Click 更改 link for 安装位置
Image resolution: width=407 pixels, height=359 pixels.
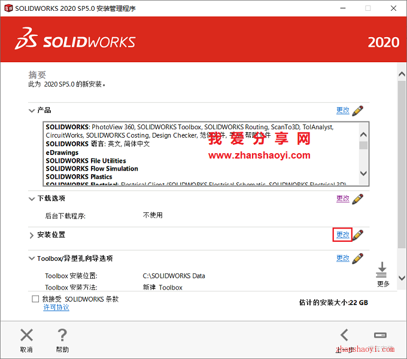click(x=342, y=235)
